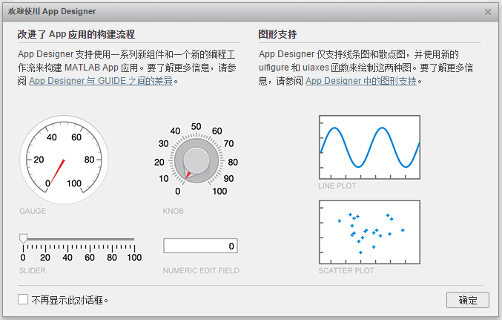The image size is (502, 320).
Task: Click the slider's 100 tick label
Action: pyautogui.click(x=134, y=258)
